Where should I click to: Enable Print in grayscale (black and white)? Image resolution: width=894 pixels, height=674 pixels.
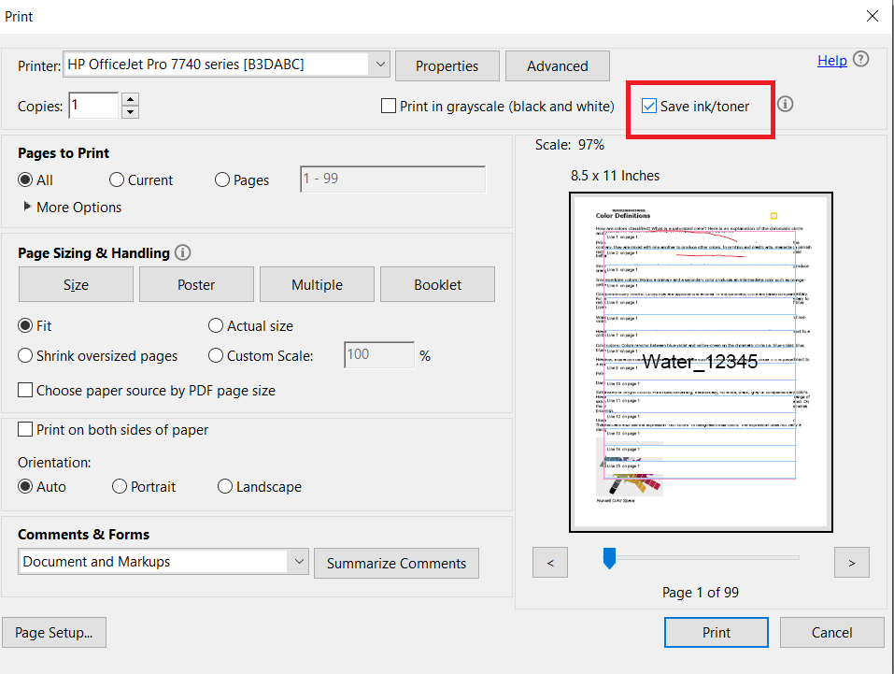coord(389,106)
